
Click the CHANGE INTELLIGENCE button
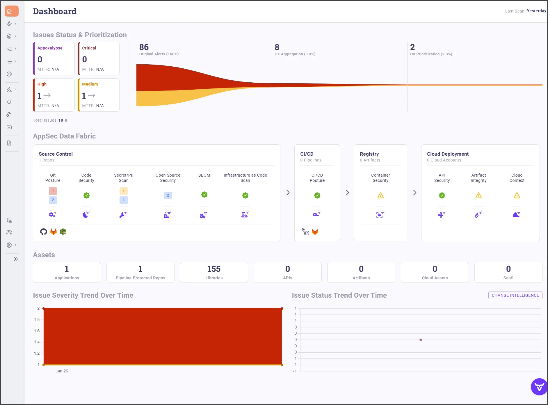coord(515,295)
